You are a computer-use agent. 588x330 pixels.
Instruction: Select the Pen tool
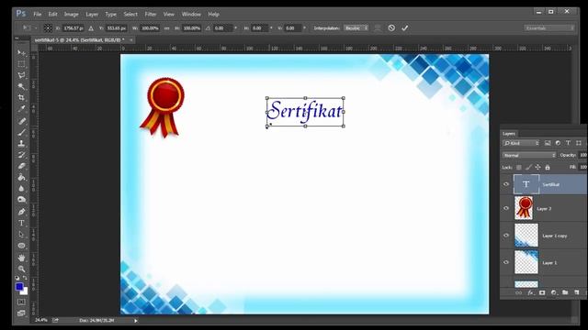pyautogui.click(x=21, y=212)
